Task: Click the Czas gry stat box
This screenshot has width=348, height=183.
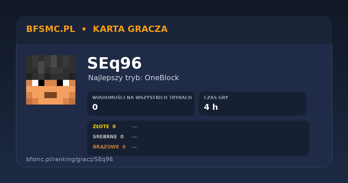Action: (x=252, y=103)
